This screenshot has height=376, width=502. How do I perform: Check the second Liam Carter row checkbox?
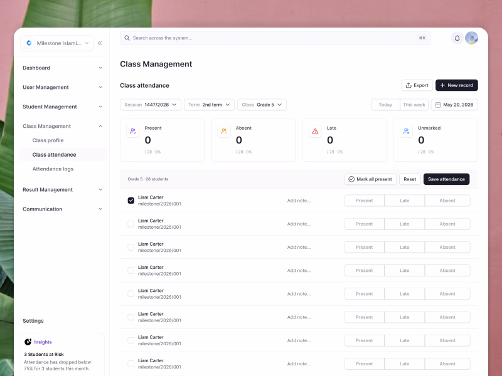click(x=131, y=224)
